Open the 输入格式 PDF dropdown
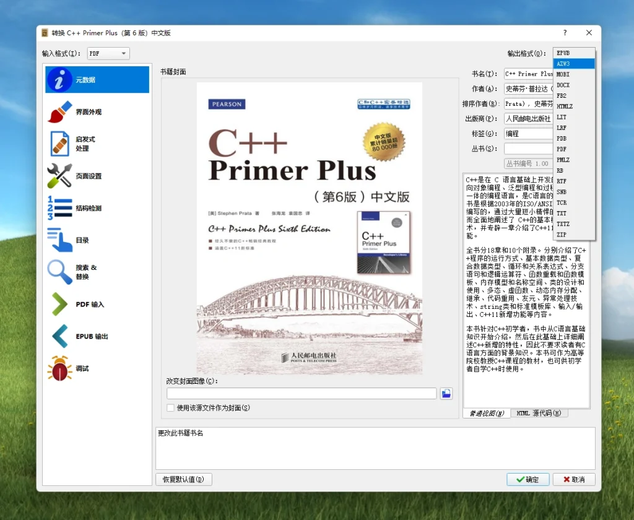 pyautogui.click(x=108, y=53)
